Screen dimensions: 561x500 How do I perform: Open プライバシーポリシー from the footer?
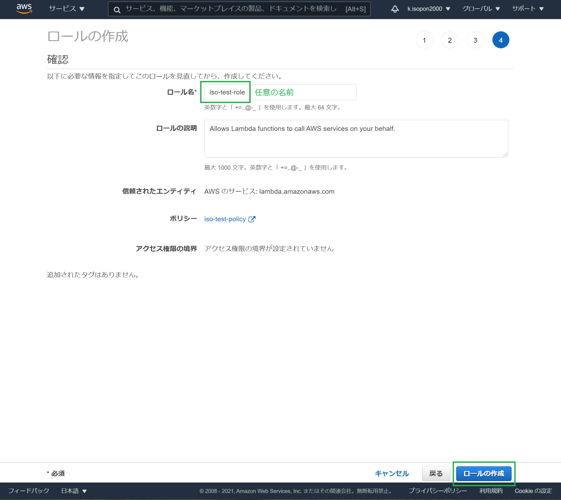438,491
